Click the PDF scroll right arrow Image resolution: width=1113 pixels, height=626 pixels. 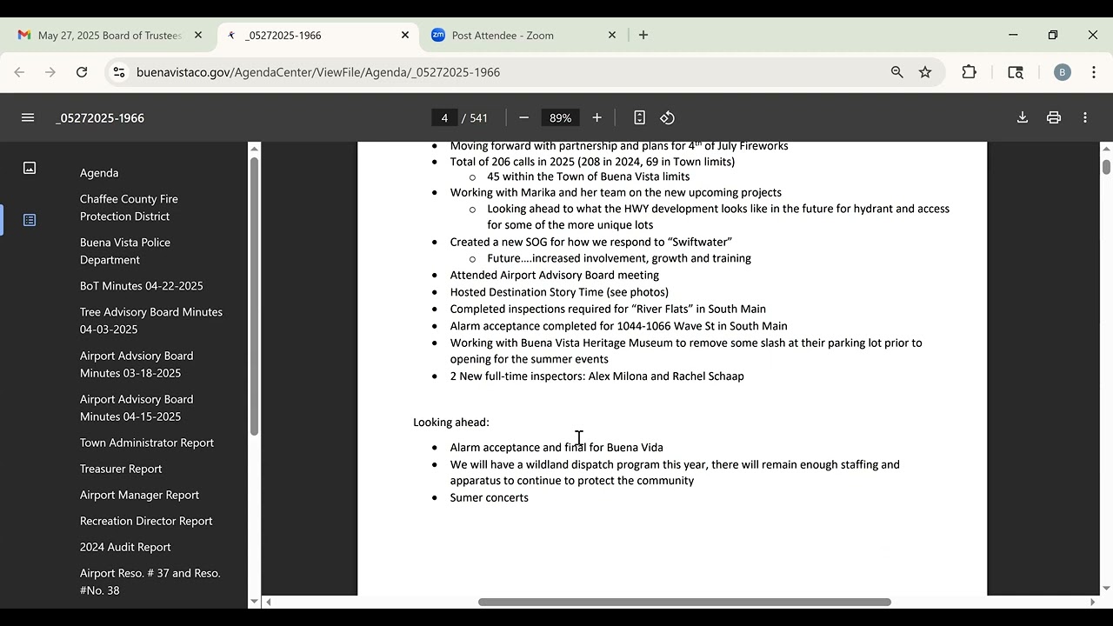(x=1093, y=602)
